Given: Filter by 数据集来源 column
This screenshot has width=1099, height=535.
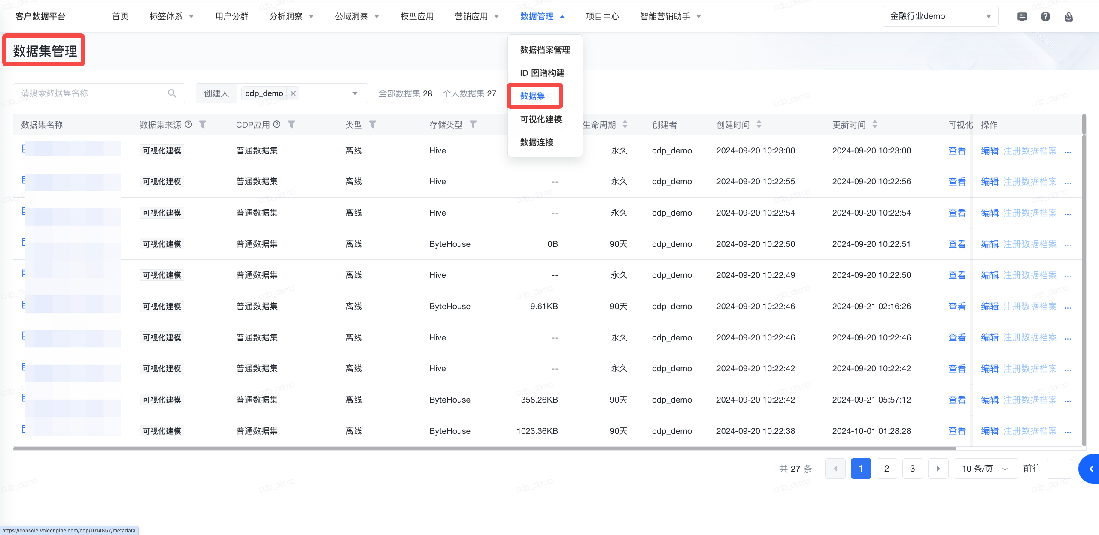Looking at the screenshot, I should coord(203,124).
